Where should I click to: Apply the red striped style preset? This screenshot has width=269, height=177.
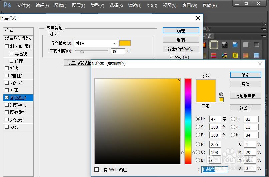click(x=214, y=55)
